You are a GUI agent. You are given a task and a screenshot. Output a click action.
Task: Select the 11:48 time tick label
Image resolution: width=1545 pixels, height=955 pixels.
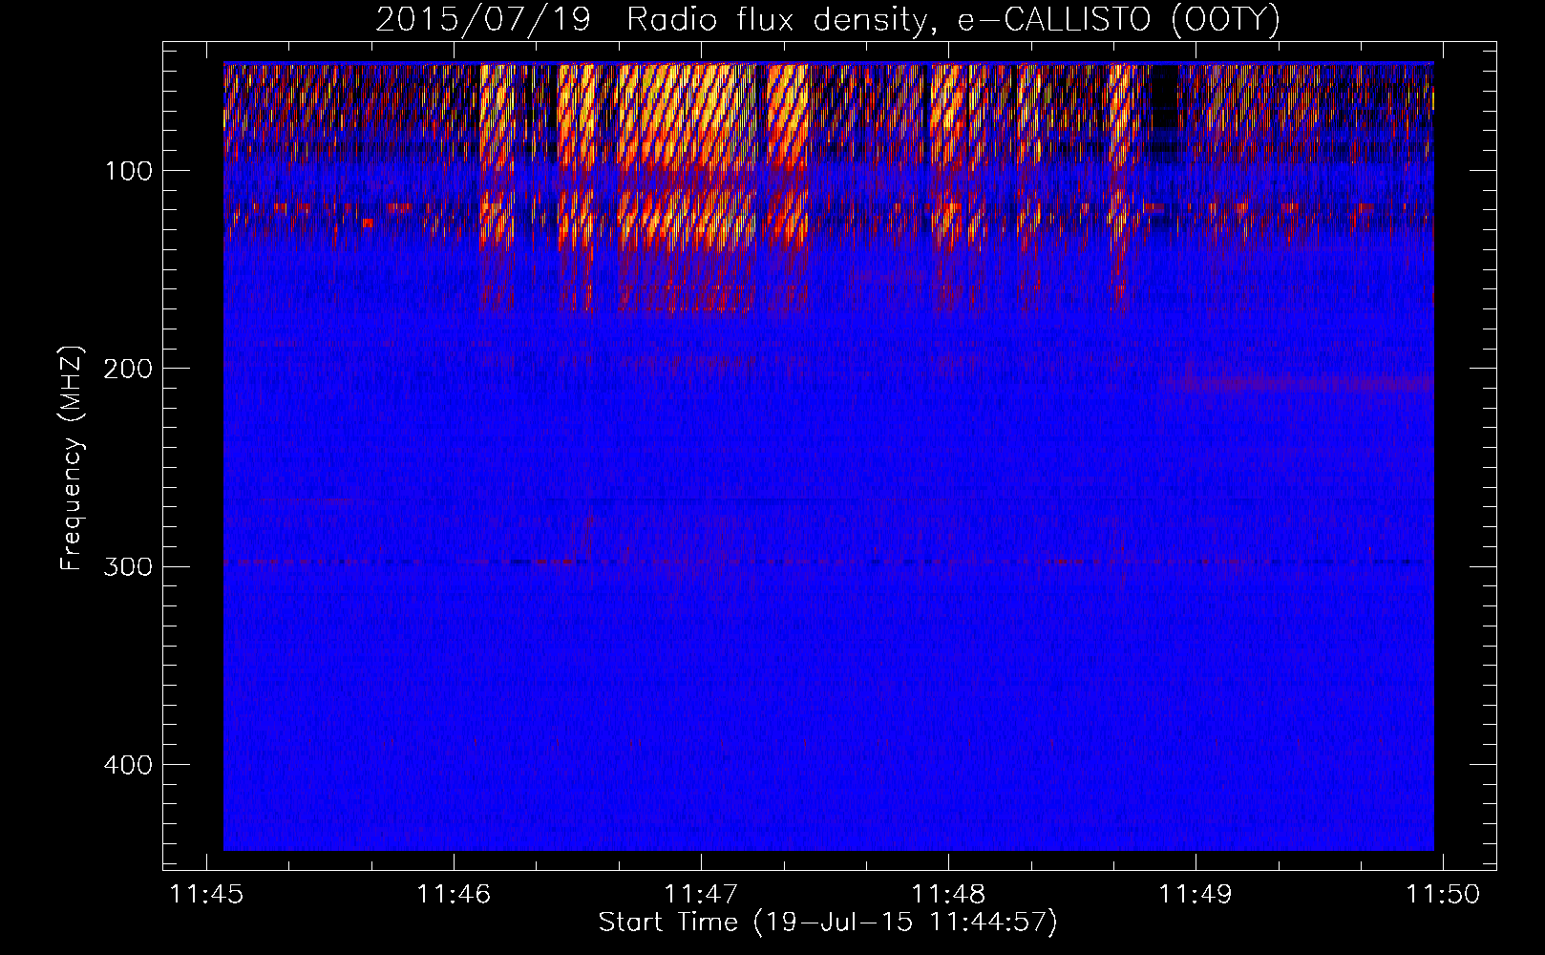pyautogui.click(x=948, y=894)
